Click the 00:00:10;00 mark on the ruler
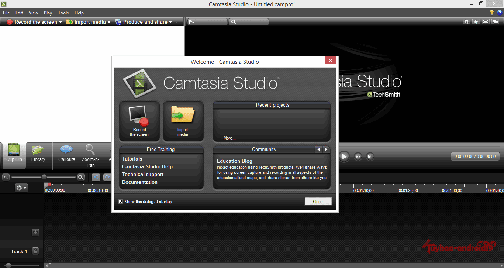The width and height of the screenshot is (504, 268). [x=98, y=190]
